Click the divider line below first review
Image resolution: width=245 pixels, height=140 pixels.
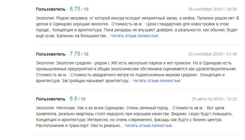click(x=139, y=45)
